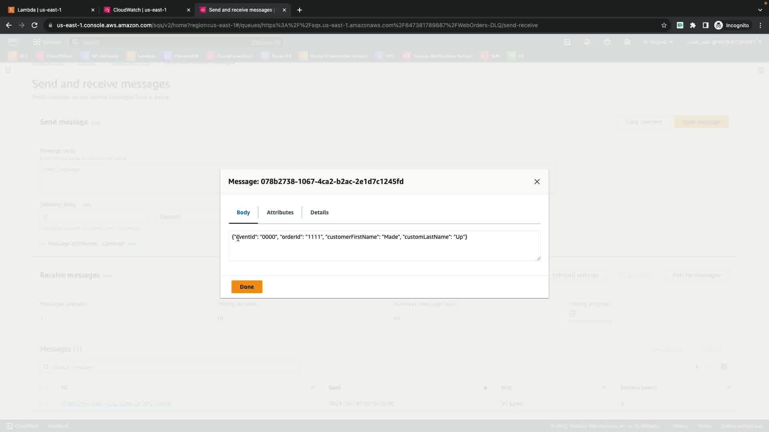Viewport: 769px width, 432px height.
Task: Open the Attributes tab in dialog
Action: click(x=280, y=212)
